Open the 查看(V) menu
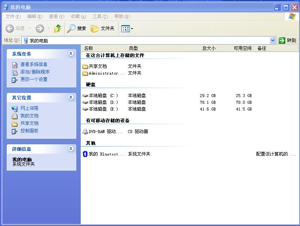Viewport: 300px width, 226px height. [x=57, y=16]
